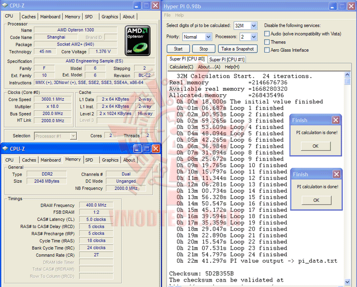
Task: Click the CAS# Latency value 5.0 clocks
Action: click(x=96, y=220)
